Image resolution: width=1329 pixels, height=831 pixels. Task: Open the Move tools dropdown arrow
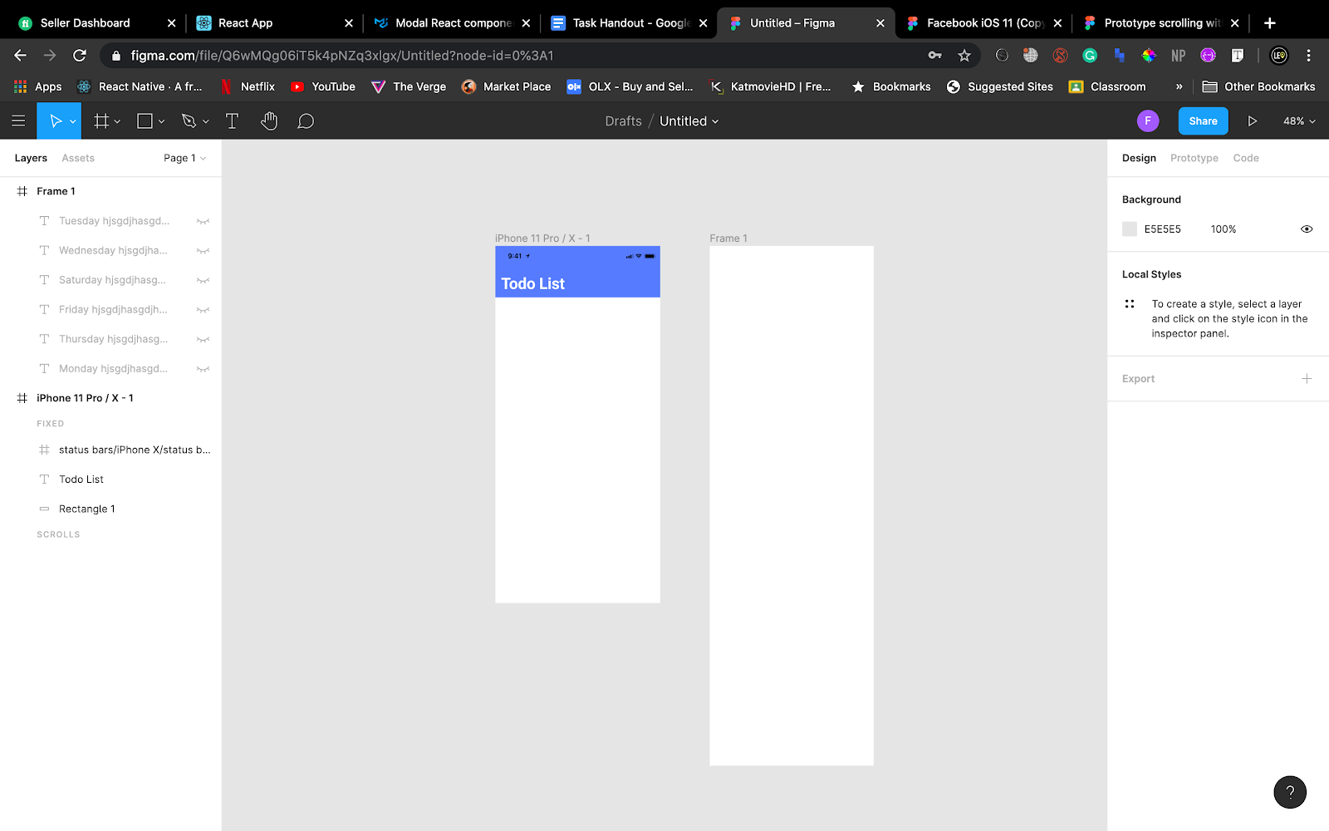click(x=73, y=122)
